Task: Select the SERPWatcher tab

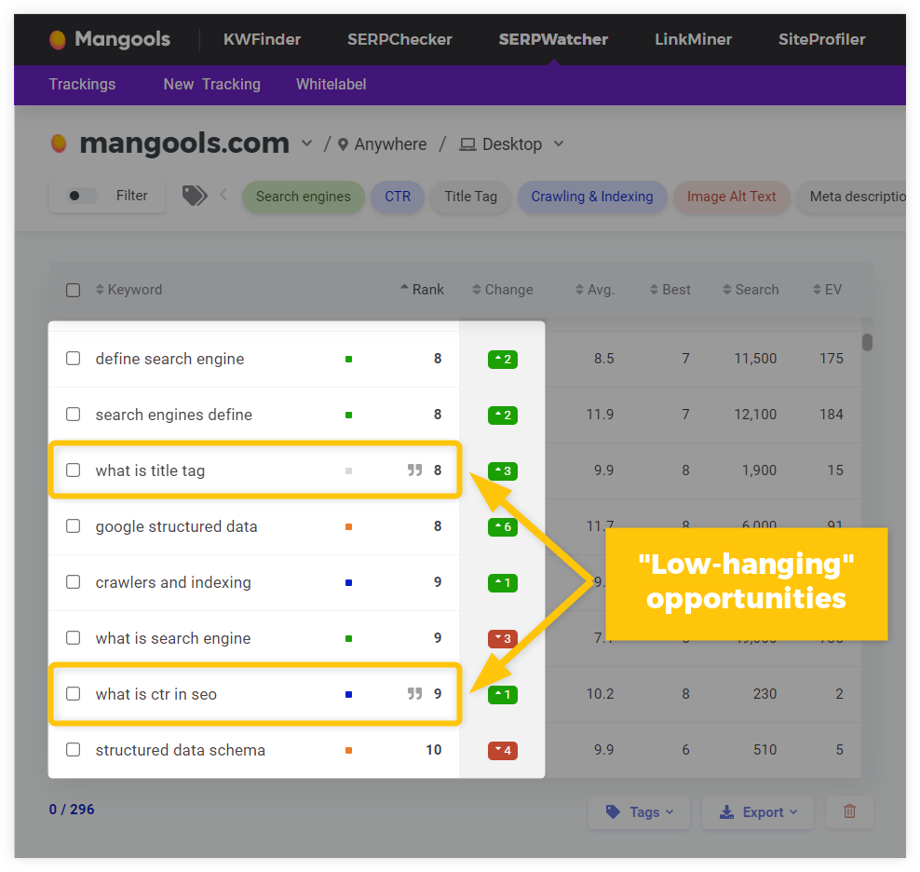Action: tap(553, 39)
